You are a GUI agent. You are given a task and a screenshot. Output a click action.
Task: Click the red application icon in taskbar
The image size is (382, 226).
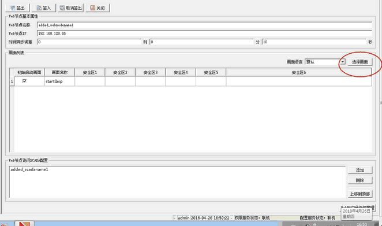24,224
